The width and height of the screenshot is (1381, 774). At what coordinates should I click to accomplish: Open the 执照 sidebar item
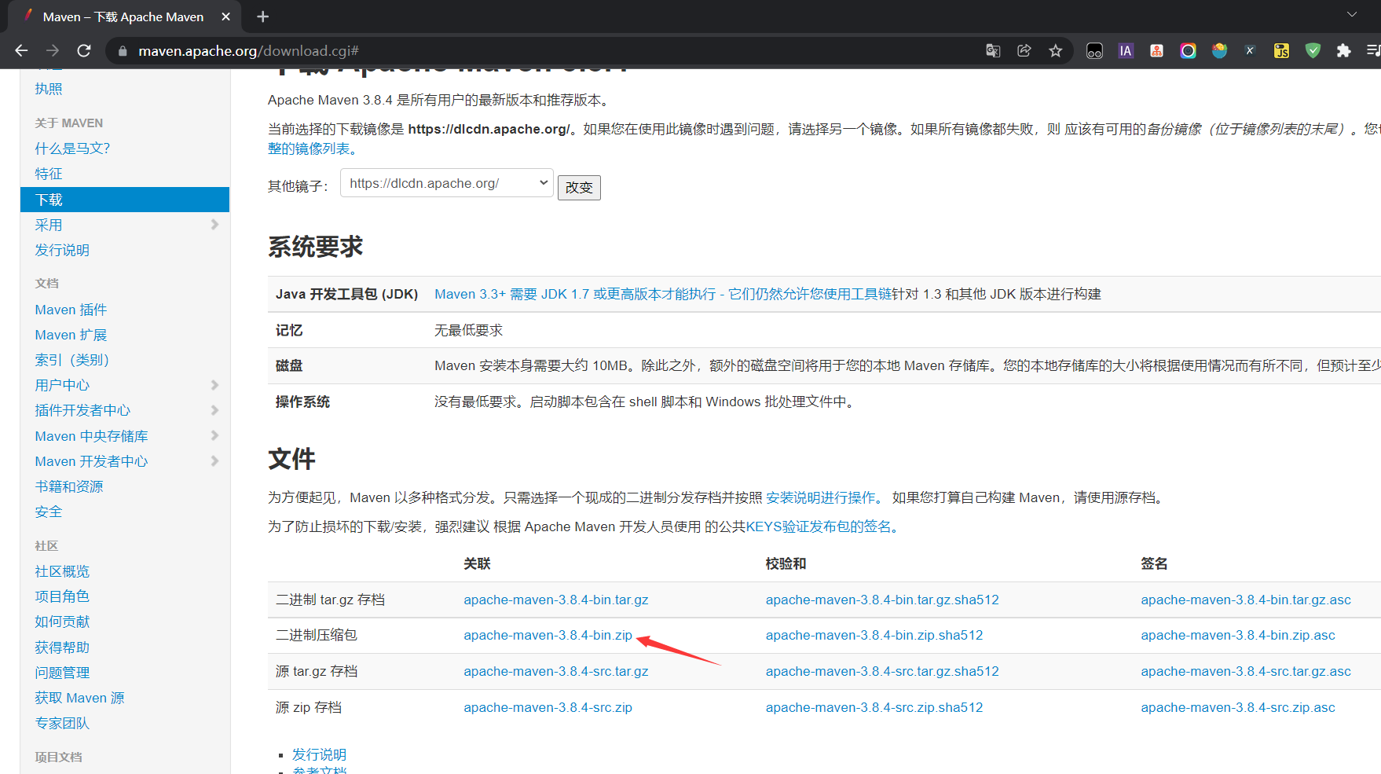[x=49, y=89]
